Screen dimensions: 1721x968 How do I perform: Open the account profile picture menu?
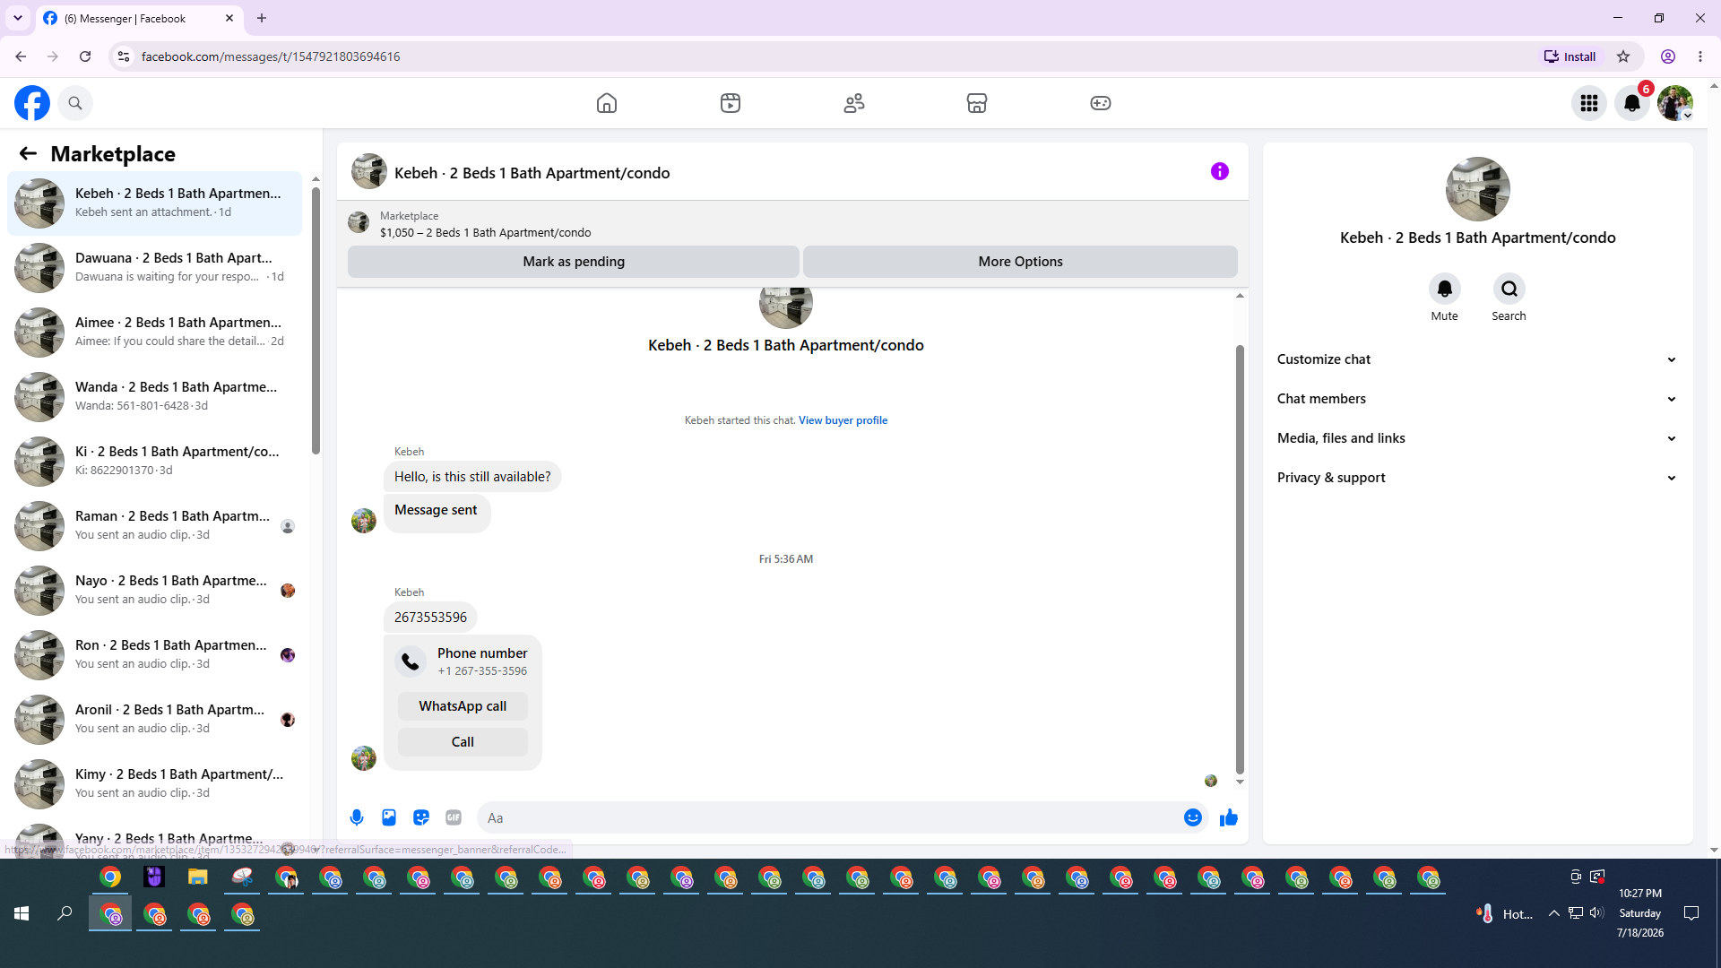pyautogui.click(x=1675, y=103)
